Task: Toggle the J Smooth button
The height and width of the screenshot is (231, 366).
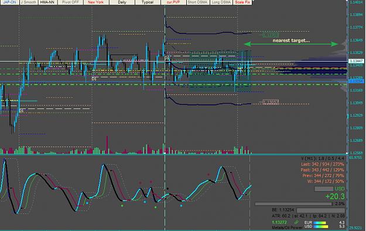Action: 29,2
